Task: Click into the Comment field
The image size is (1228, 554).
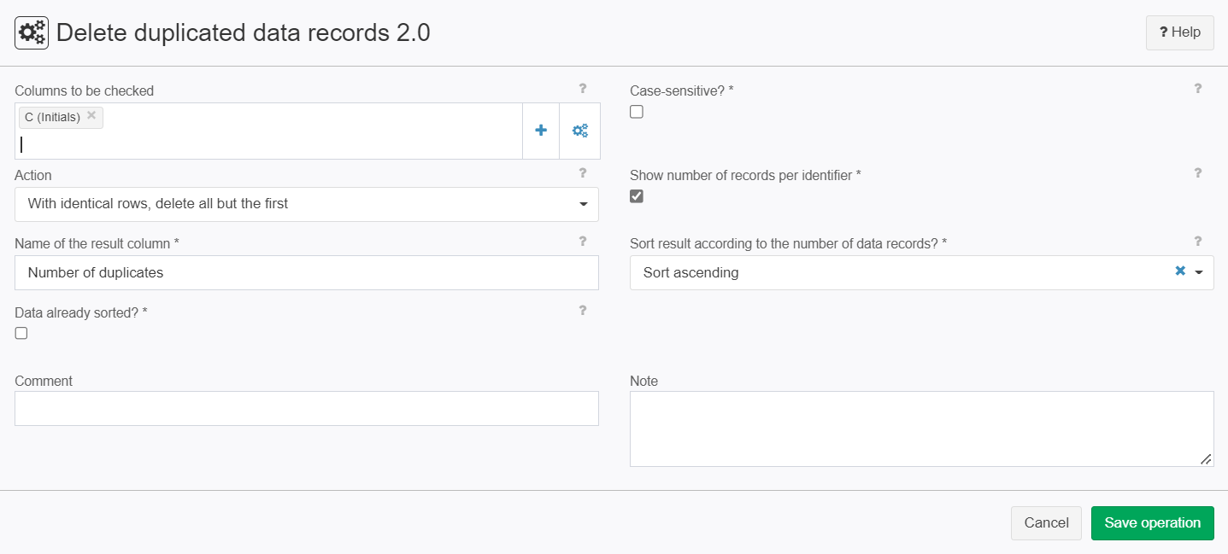Action: 307,409
